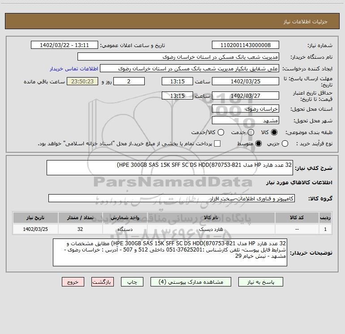
Task: Click the خروج exit button
Action: click(x=73, y=282)
